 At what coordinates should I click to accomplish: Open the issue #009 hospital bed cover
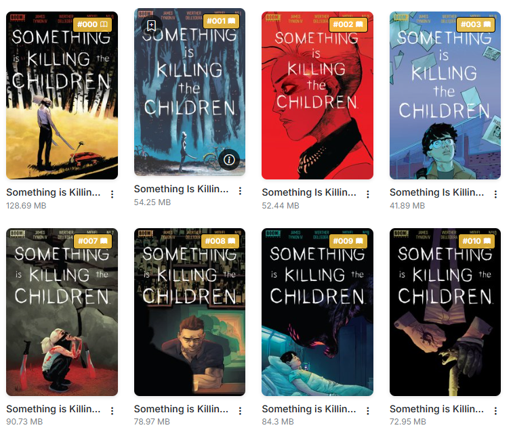317,312
